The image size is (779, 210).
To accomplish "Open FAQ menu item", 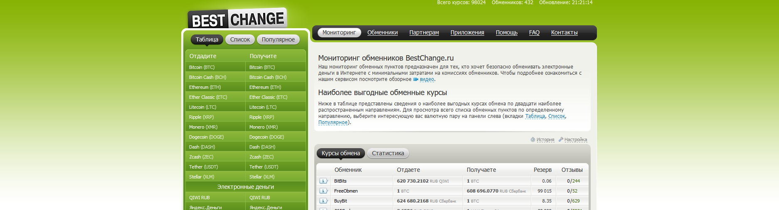I will click(x=534, y=32).
